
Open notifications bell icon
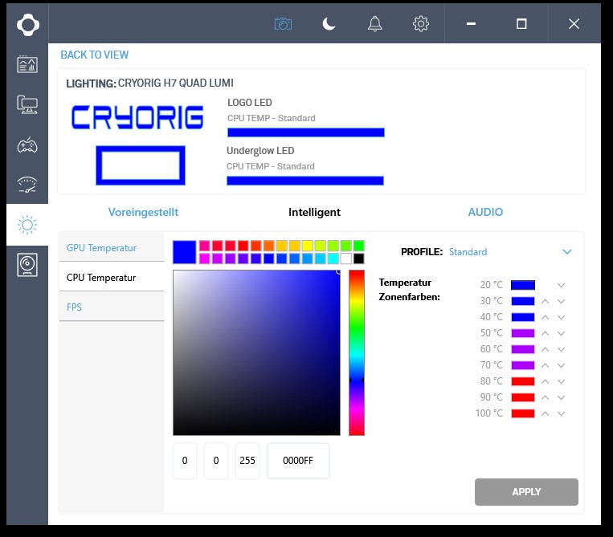click(x=375, y=24)
